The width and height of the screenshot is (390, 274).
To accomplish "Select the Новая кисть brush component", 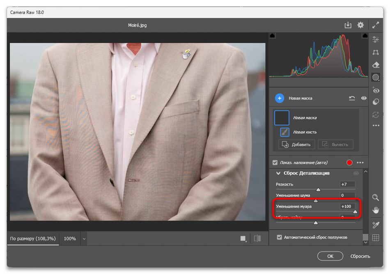I will (284, 132).
